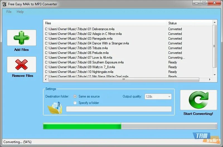Image resolution: width=223 pixels, height=147 pixels.
Task: Click the Status column header
Action: tap(190, 23)
